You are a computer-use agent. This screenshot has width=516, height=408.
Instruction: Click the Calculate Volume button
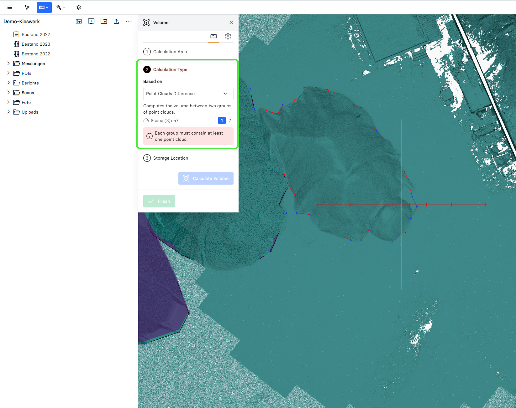tap(206, 178)
